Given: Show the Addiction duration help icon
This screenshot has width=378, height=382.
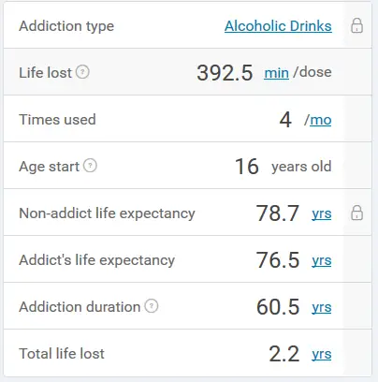Looking at the screenshot, I should 152,306.
